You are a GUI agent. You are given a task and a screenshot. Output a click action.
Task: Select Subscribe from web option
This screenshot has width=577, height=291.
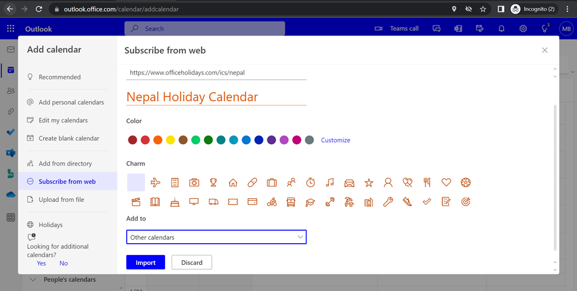(67, 182)
